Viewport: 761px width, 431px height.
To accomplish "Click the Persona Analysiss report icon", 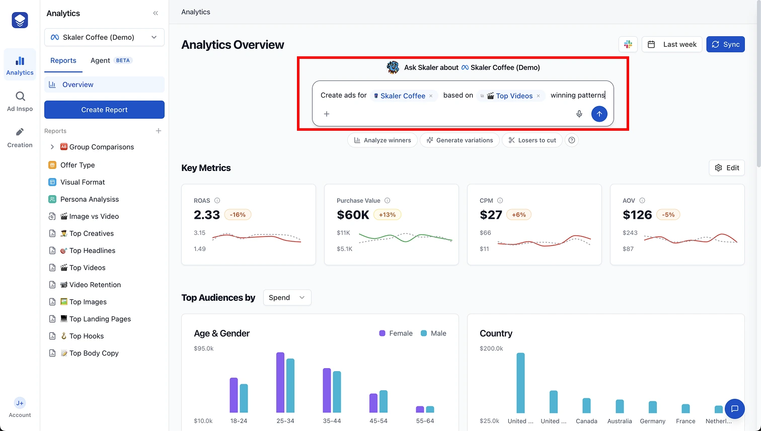I will (x=52, y=199).
